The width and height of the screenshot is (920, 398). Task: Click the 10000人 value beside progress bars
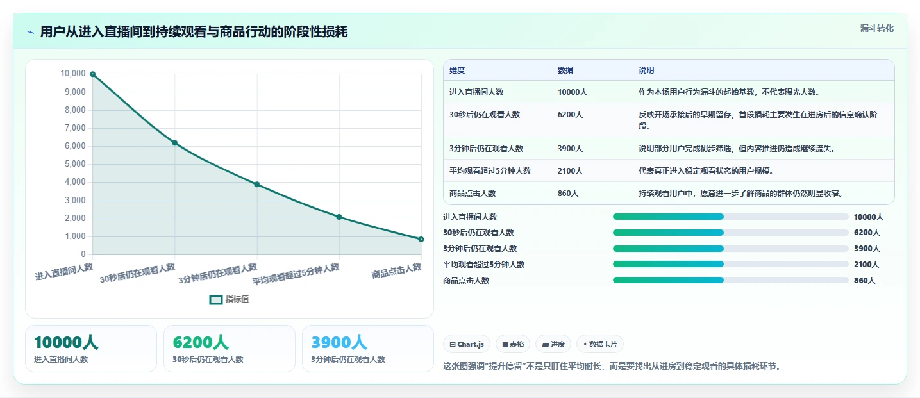869,217
